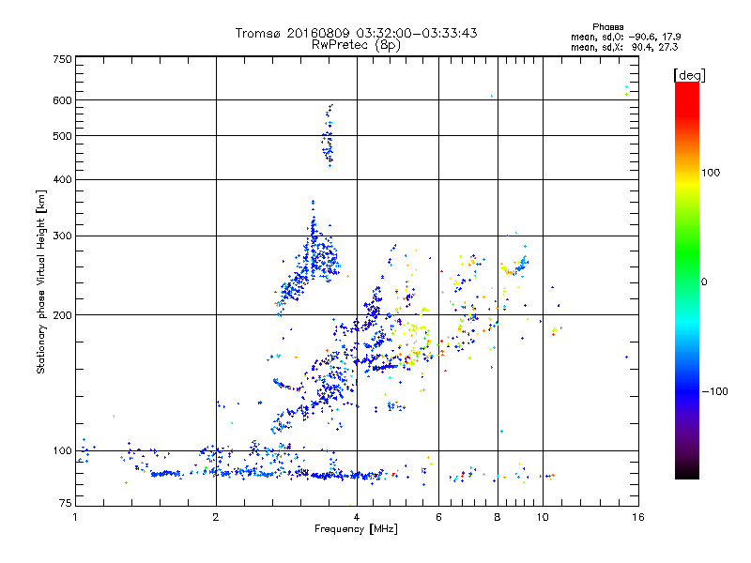Click the y-axis tick label '400'
Image resolution: width=751 pixels, height=563 pixels.
point(62,180)
